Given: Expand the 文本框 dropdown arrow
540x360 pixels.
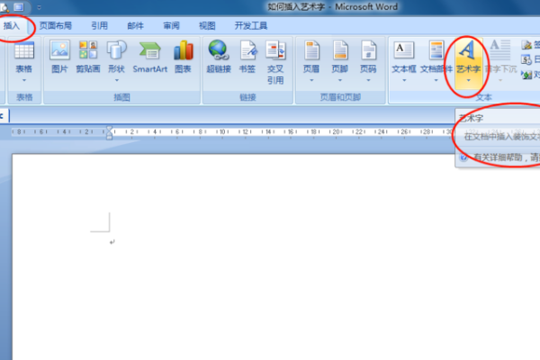Looking at the screenshot, I should pos(404,80).
